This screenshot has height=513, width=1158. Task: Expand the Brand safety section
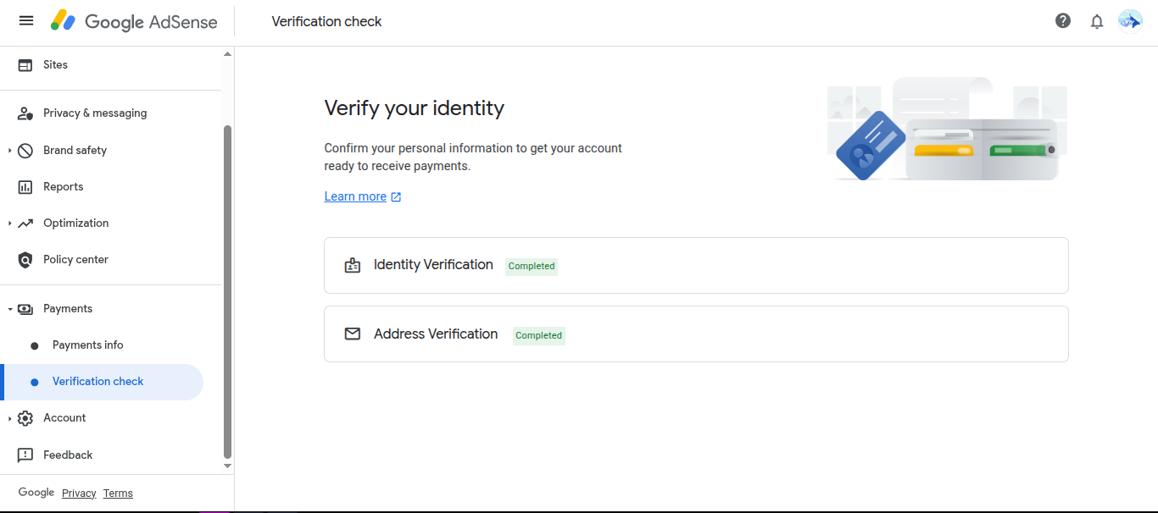coord(10,151)
